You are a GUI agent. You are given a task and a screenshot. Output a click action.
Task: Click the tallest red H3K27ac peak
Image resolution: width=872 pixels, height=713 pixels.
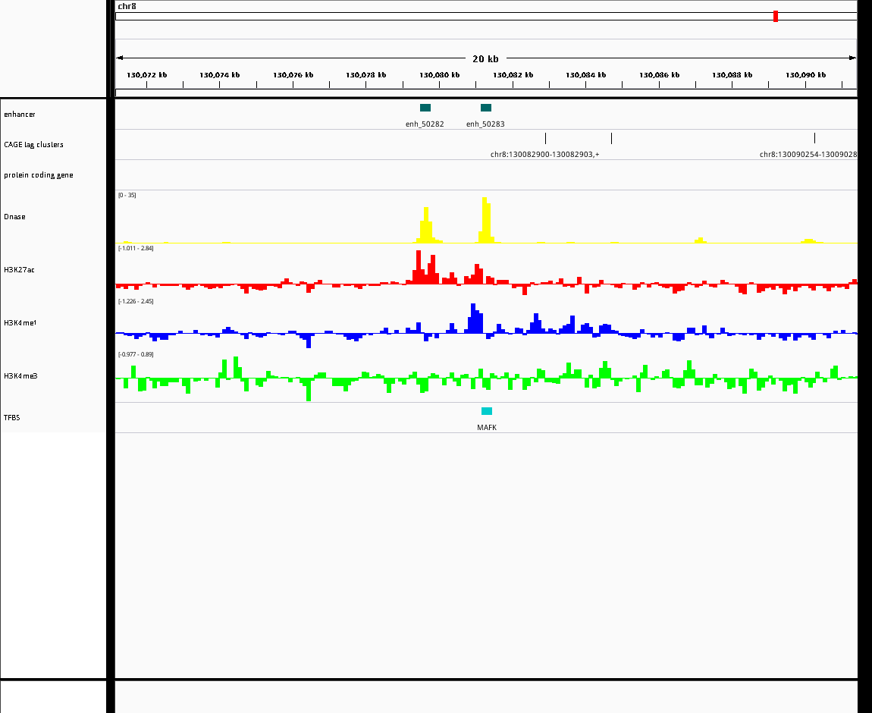pos(419,267)
